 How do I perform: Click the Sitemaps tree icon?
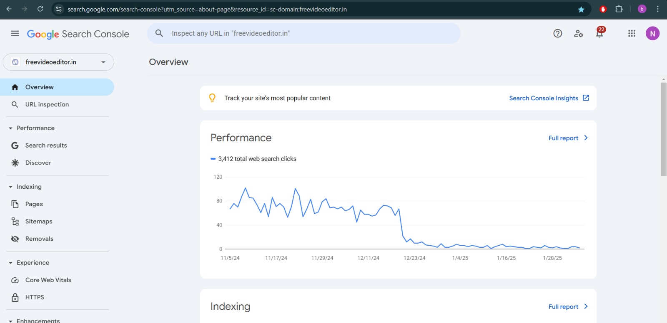pyautogui.click(x=15, y=222)
